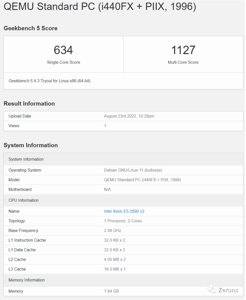The width and height of the screenshot is (246, 300).
Task: Select the Motherboard value N/A
Action: pyautogui.click(x=107, y=189)
